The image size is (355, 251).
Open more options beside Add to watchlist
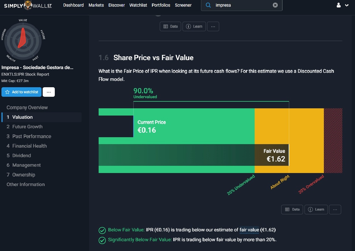(x=49, y=92)
